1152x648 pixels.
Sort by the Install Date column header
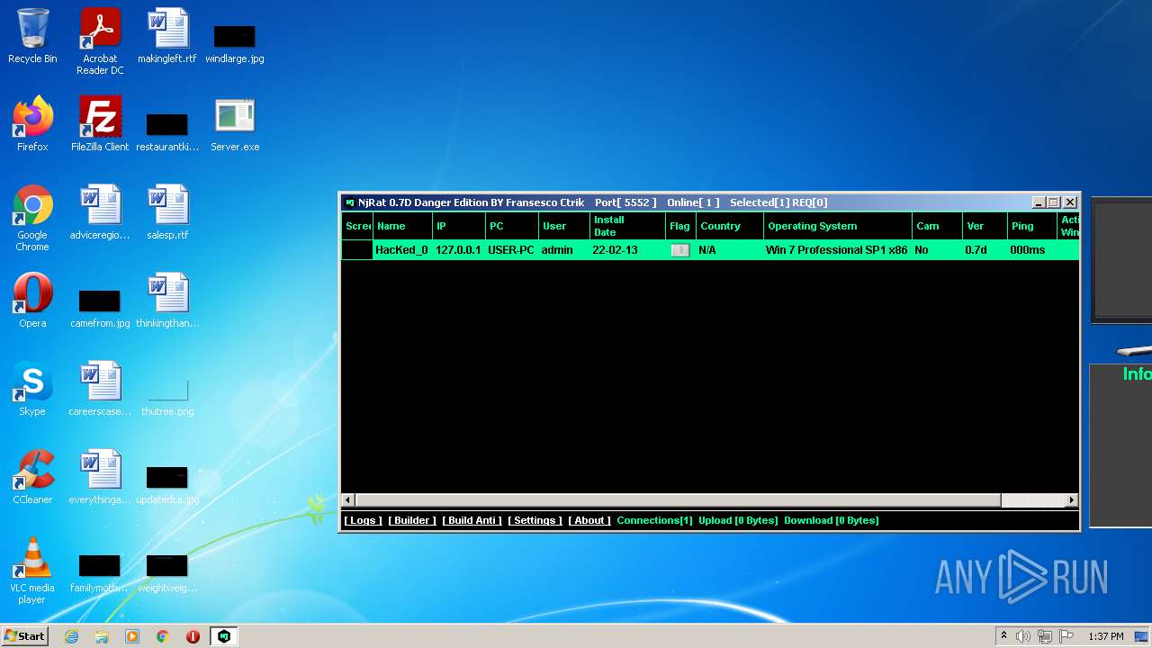click(627, 226)
